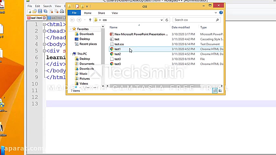Open Videos folder under This PC
Screen dimensions: 276x155
(81, 84)
